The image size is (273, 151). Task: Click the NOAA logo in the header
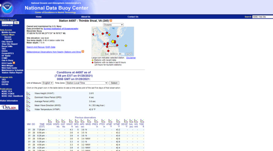tap(7, 7)
